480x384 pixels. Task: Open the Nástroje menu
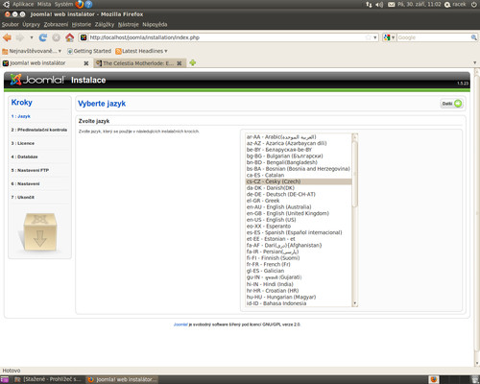click(x=128, y=24)
